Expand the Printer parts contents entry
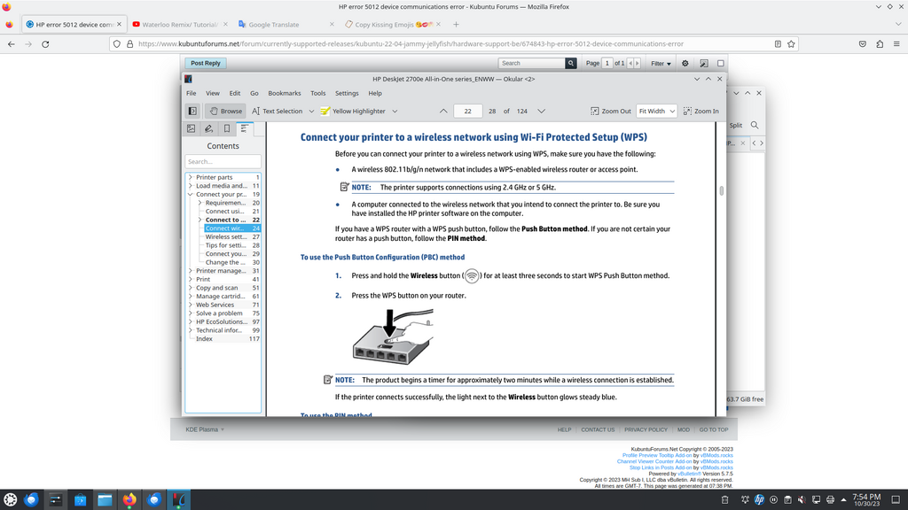 click(190, 177)
